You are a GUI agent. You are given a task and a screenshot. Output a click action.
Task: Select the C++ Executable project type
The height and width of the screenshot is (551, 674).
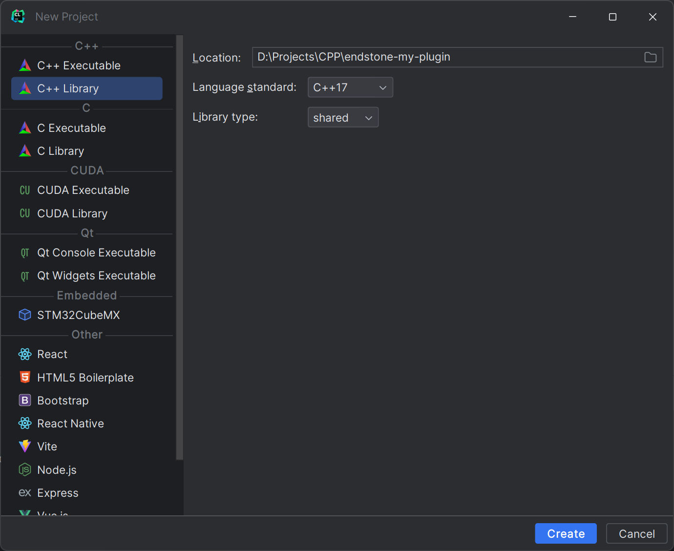point(79,65)
